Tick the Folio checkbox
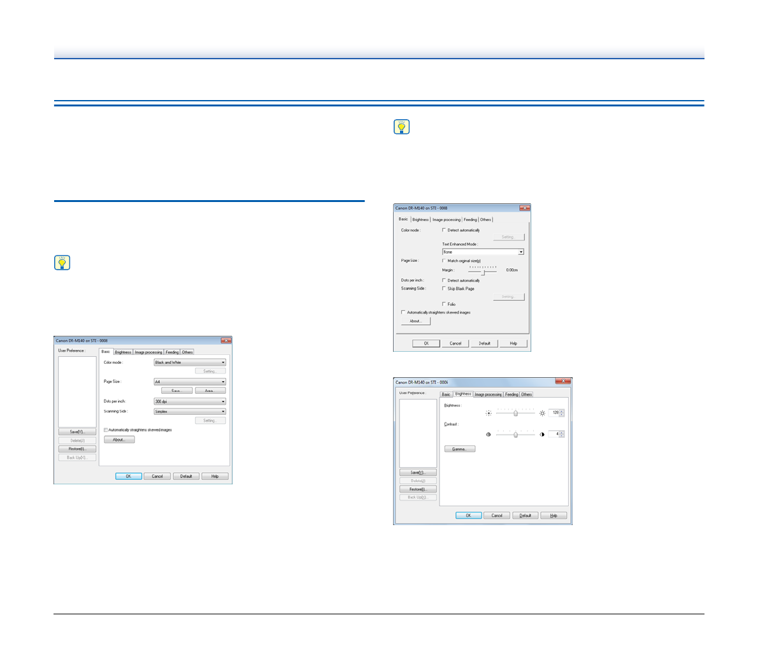The width and height of the screenshot is (758, 650). click(444, 304)
